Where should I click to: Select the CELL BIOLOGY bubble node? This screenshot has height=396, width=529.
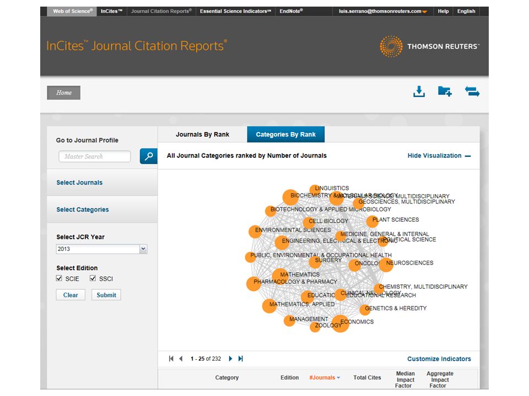click(309, 223)
